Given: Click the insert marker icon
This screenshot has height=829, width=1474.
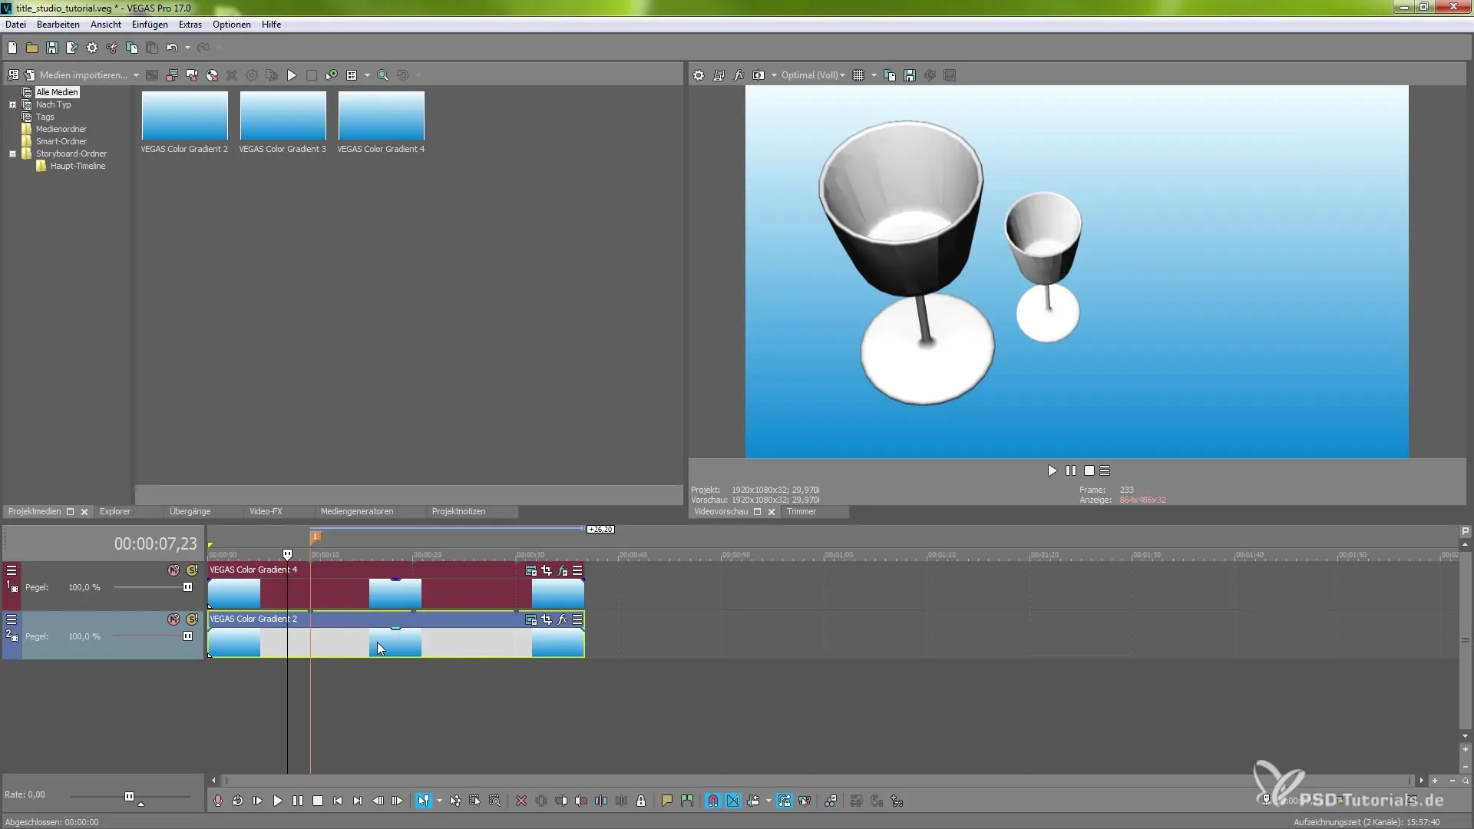Looking at the screenshot, I should click(x=666, y=801).
